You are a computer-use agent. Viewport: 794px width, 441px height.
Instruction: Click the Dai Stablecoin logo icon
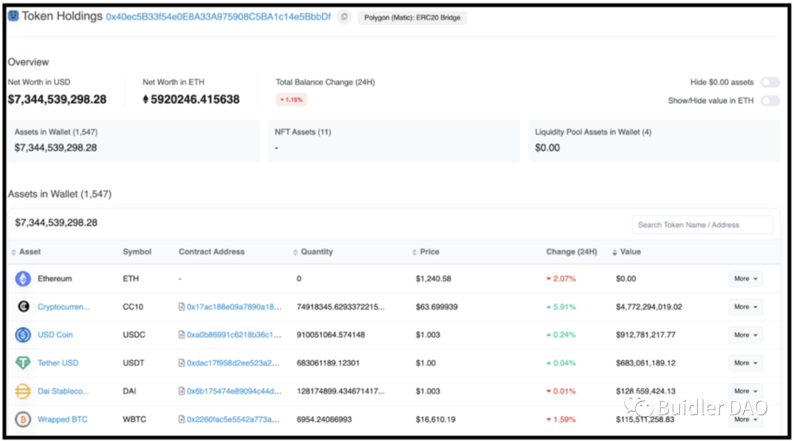point(24,391)
